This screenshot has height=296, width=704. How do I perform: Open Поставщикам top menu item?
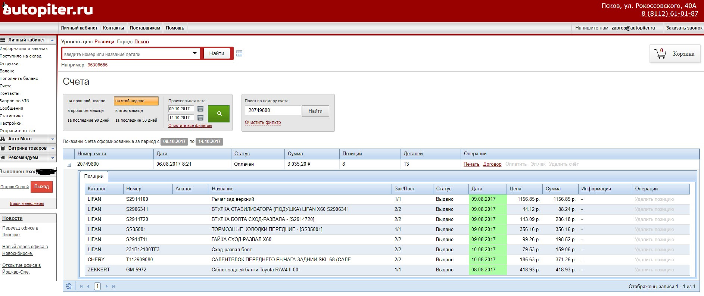(x=145, y=28)
